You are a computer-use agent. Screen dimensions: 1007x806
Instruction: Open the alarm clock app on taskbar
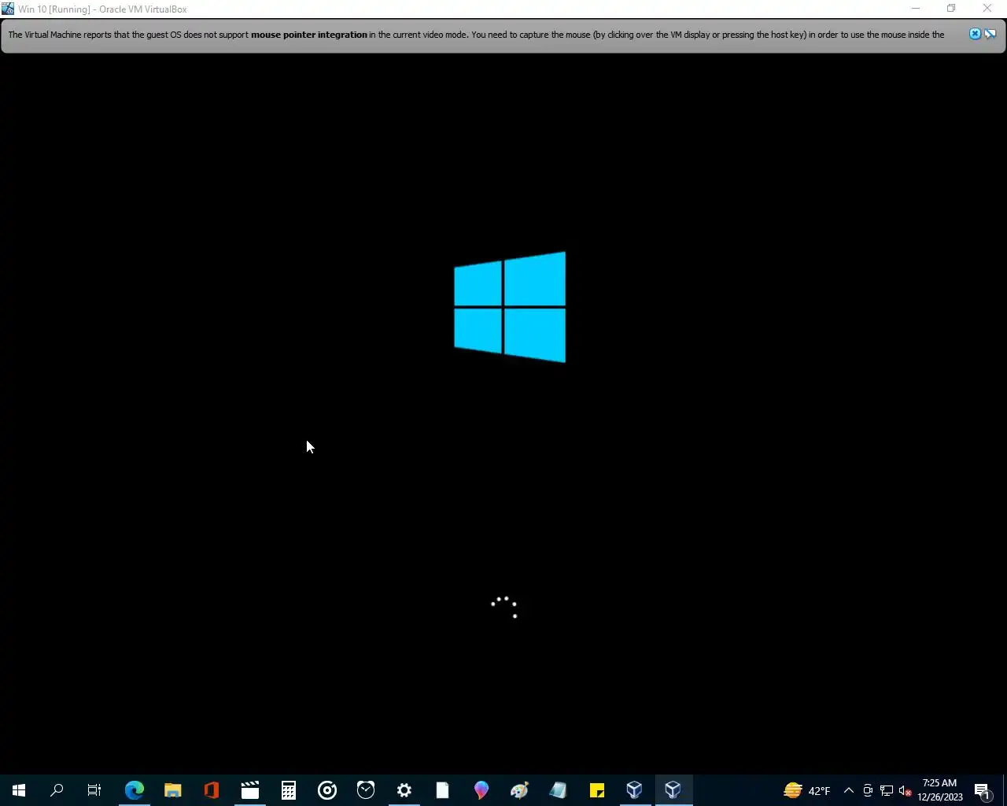(366, 790)
